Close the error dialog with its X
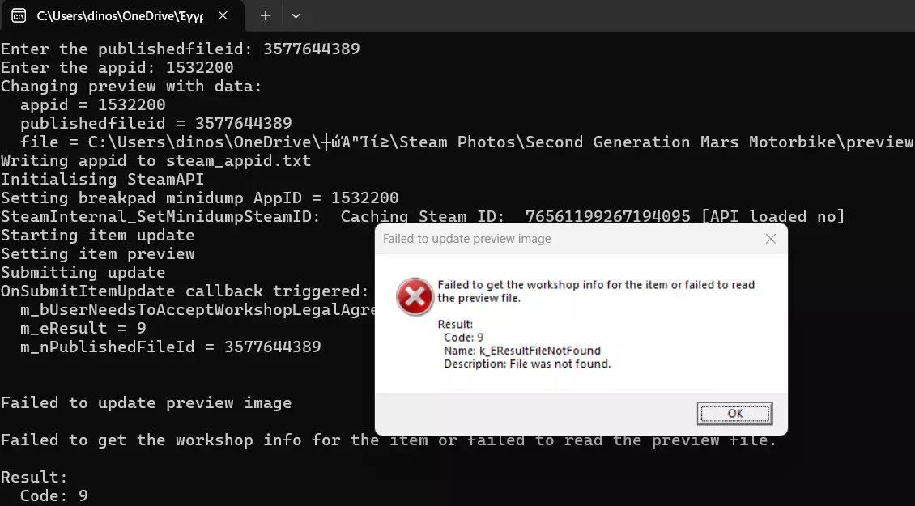Image resolution: width=915 pixels, height=506 pixels. 770,239
